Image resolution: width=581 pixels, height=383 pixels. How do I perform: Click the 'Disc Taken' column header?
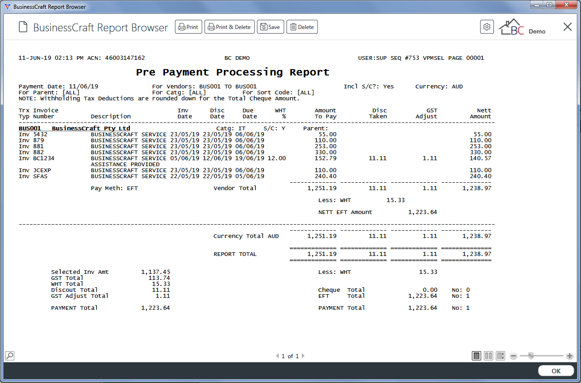pyautogui.click(x=378, y=113)
